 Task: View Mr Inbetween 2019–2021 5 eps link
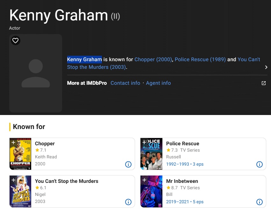185,202
